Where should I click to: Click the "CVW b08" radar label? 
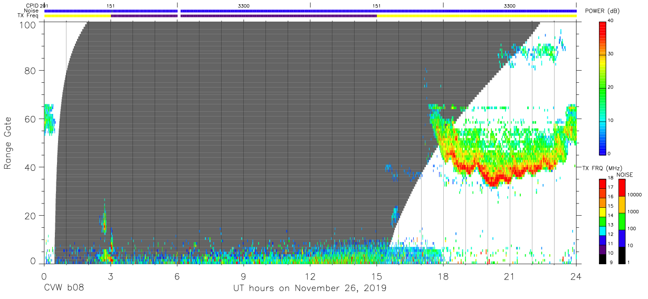pyautogui.click(x=64, y=288)
